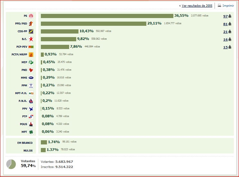
Task: Open CDS-PP 21 deputies link
Action: (x=225, y=32)
